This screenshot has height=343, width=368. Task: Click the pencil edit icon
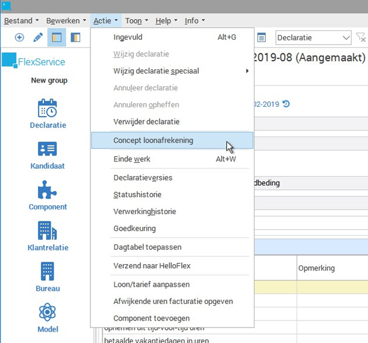(x=38, y=37)
